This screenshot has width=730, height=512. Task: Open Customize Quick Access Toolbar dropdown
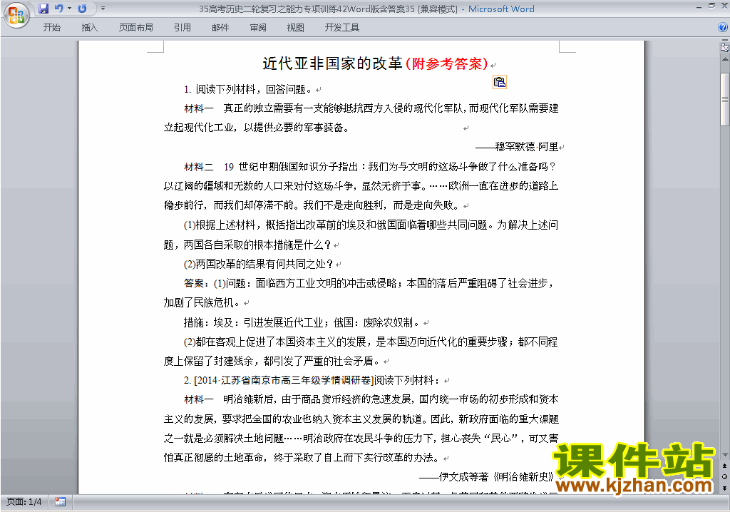click(103, 9)
